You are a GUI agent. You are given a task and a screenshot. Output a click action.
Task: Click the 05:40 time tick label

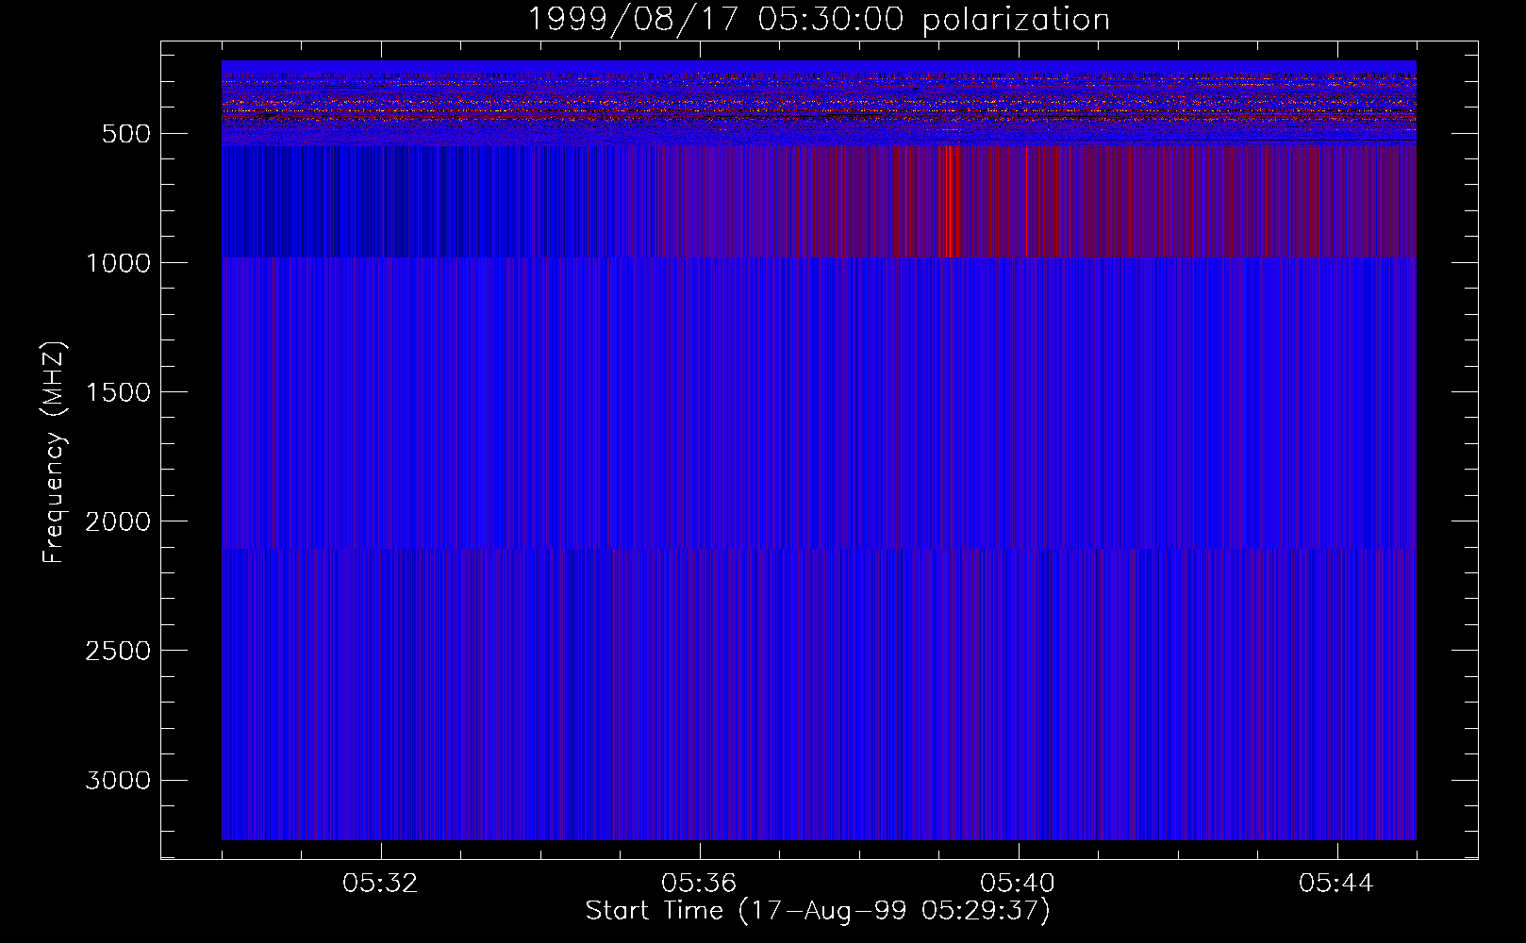(1018, 884)
